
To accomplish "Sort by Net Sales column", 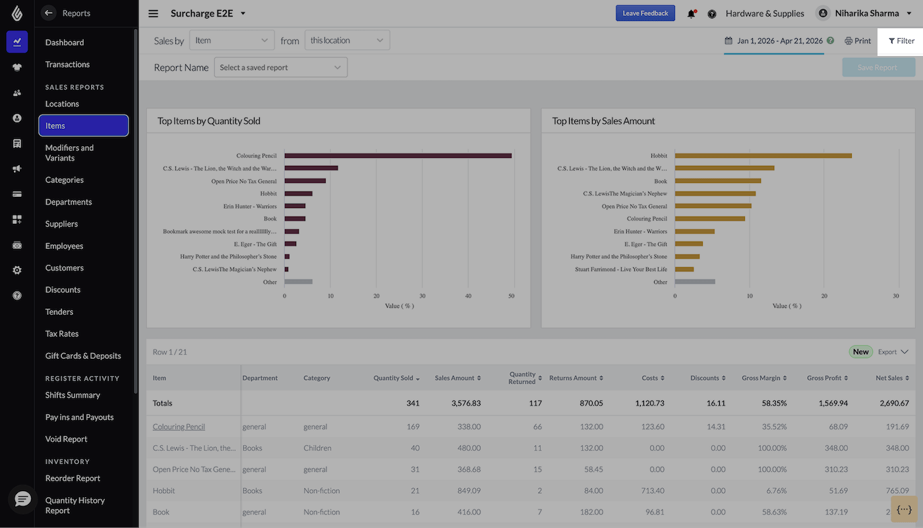I will (x=892, y=378).
